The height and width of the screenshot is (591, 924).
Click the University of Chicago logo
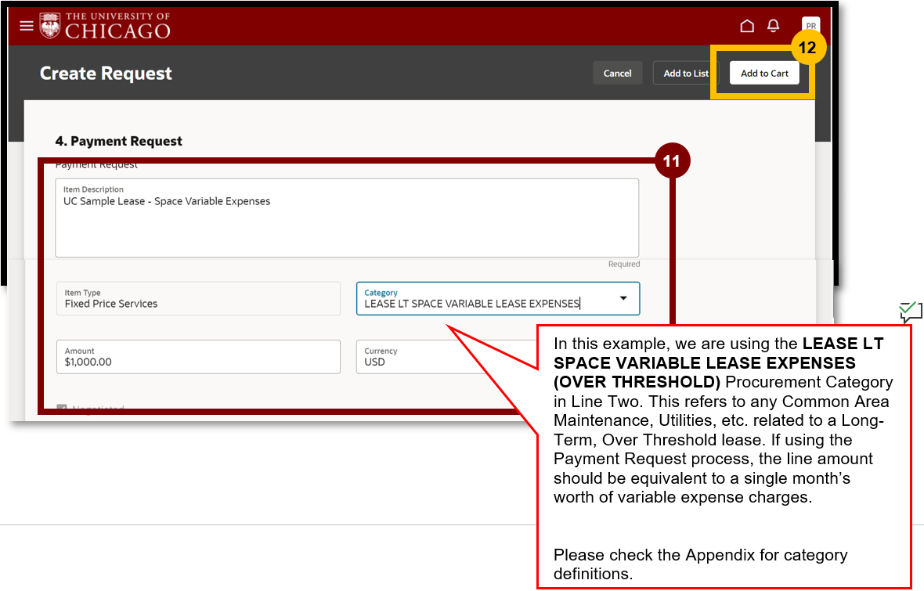point(105,26)
